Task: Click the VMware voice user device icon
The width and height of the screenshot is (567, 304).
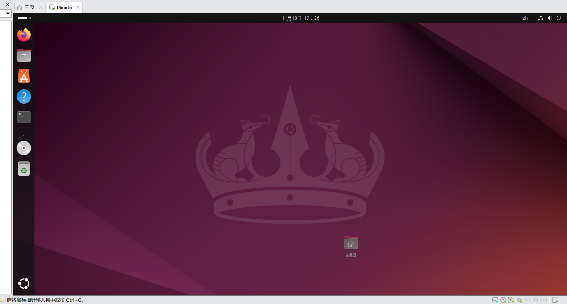Action: (527, 300)
